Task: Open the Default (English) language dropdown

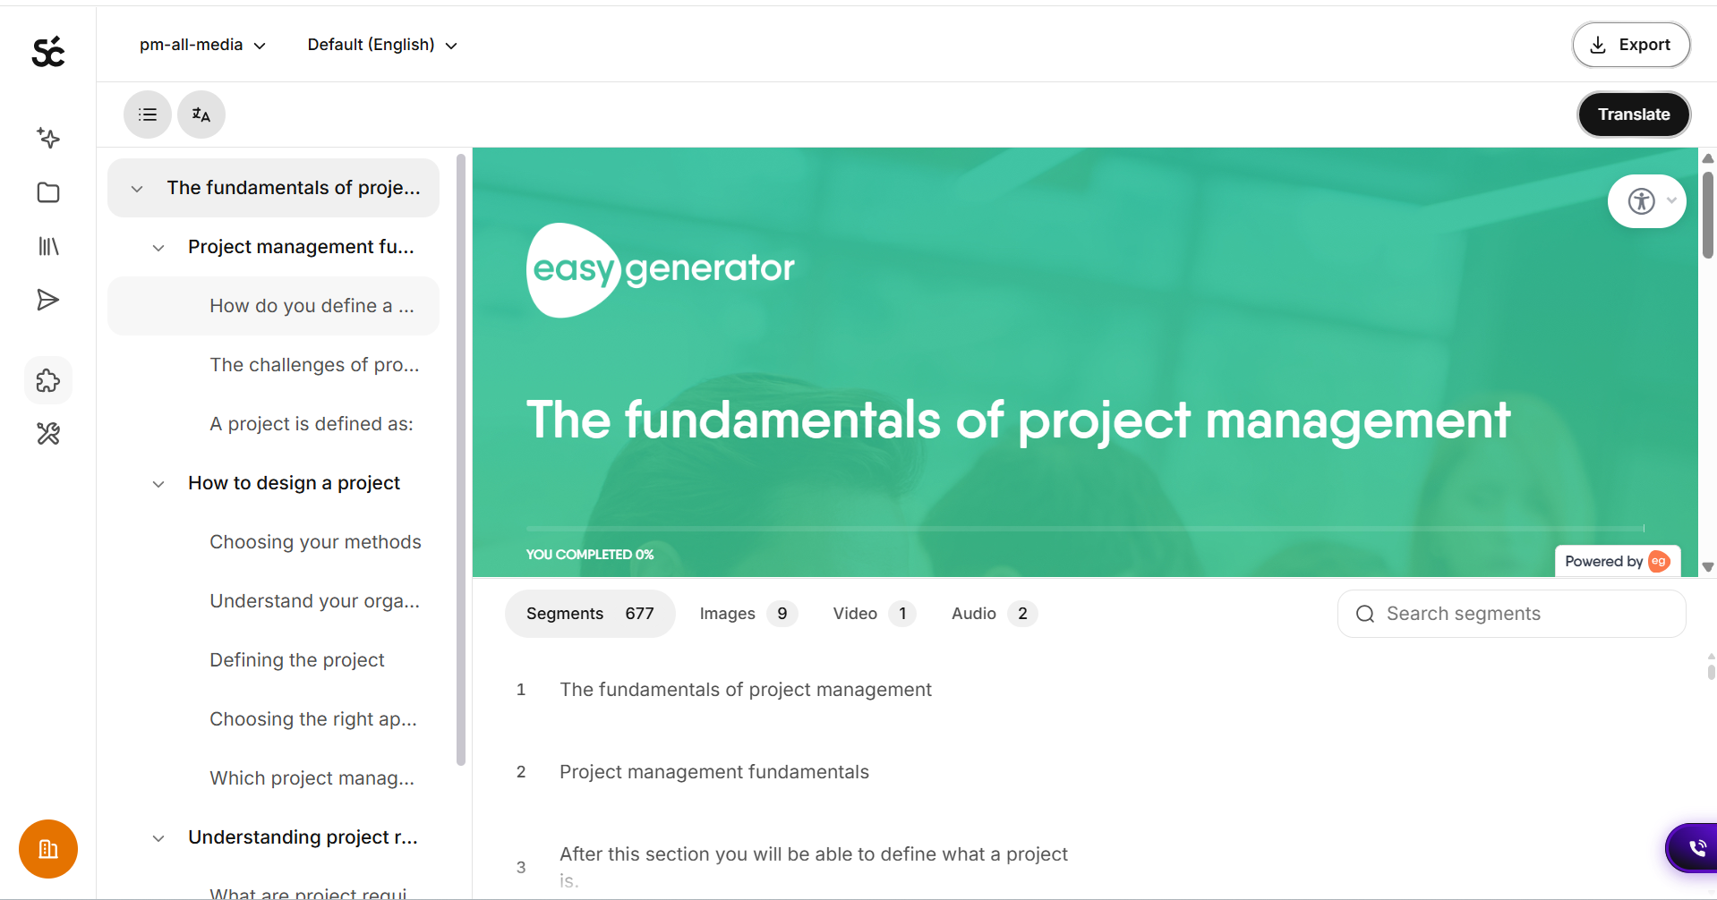Action: (x=382, y=45)
